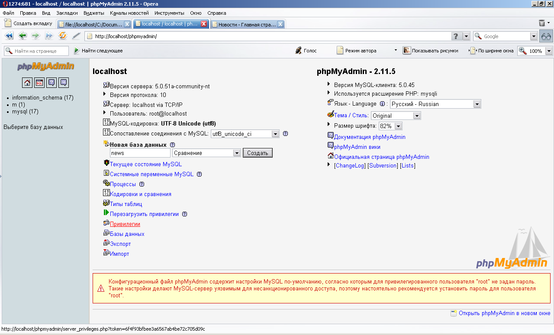Click the Найти следующее button
The image size is (554, 335).
98,51
